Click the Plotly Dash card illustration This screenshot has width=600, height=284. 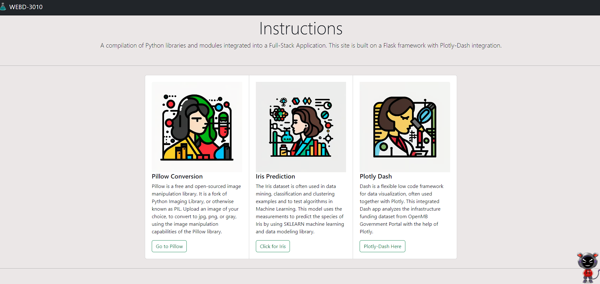coord(405,127)
